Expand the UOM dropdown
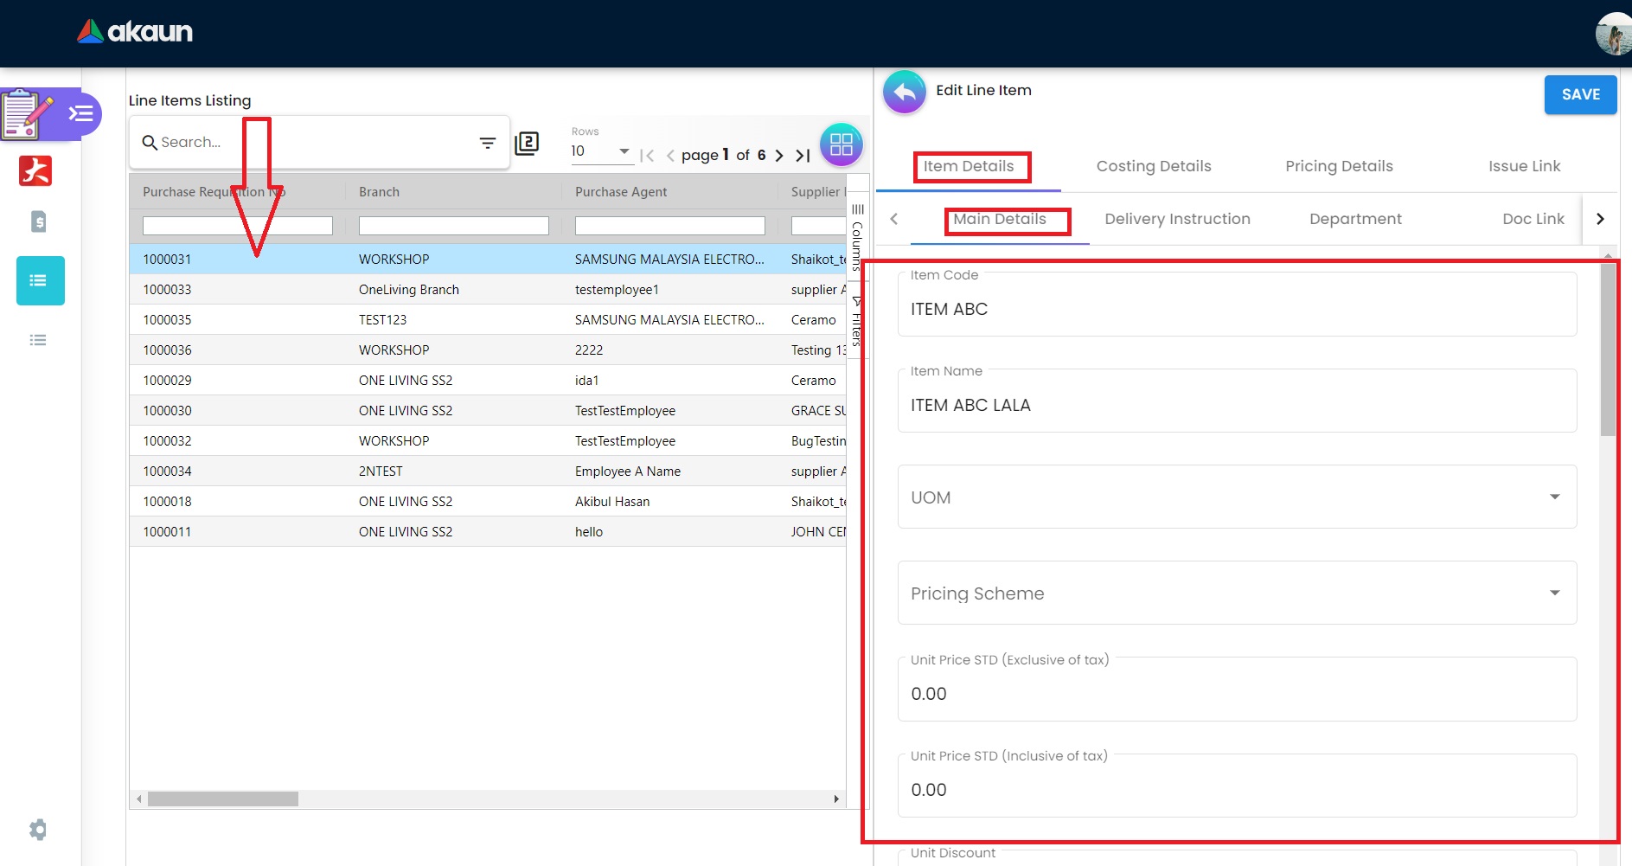The height and width of the screenshot is (866, 1632). click(1554, 497)
